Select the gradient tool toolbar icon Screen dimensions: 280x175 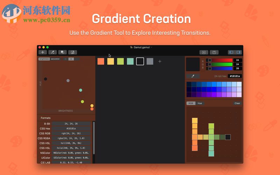(x=72, y=52)
